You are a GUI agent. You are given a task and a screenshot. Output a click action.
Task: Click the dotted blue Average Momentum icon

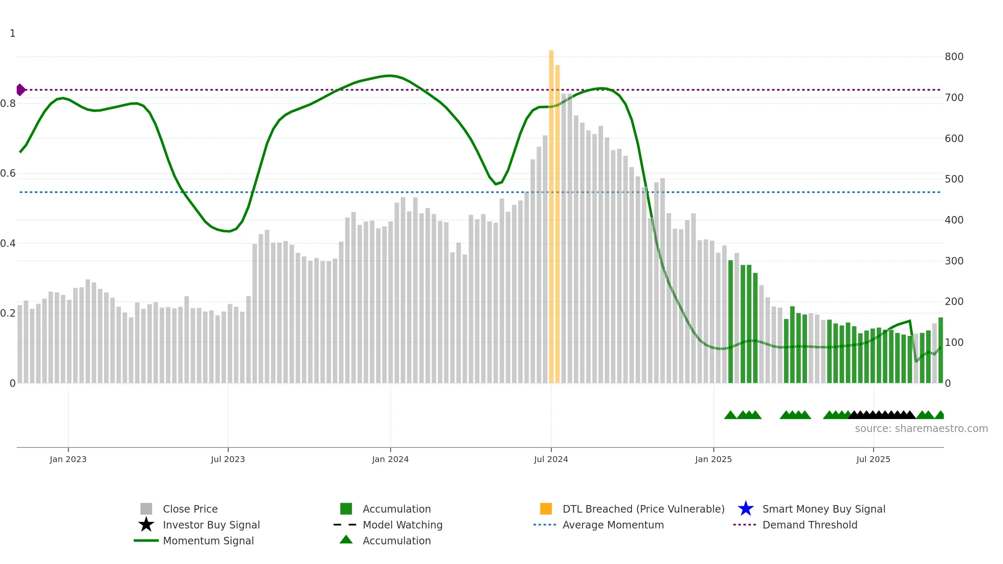tap(545, 525)
